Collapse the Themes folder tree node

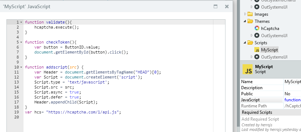(245, 21)
